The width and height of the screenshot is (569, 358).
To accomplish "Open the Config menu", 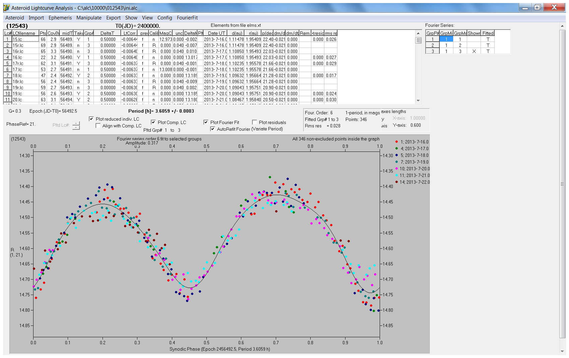I will 165,18.
